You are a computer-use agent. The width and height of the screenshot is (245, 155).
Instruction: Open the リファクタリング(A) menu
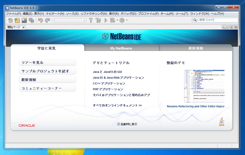click(x=94, y=14)
